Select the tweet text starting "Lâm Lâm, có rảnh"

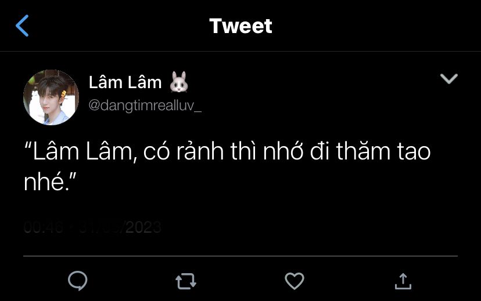pyautogui.click(x=227, y=166)
